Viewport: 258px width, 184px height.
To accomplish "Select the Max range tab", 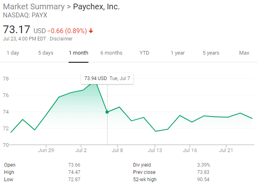I will [x=244, y=53].
